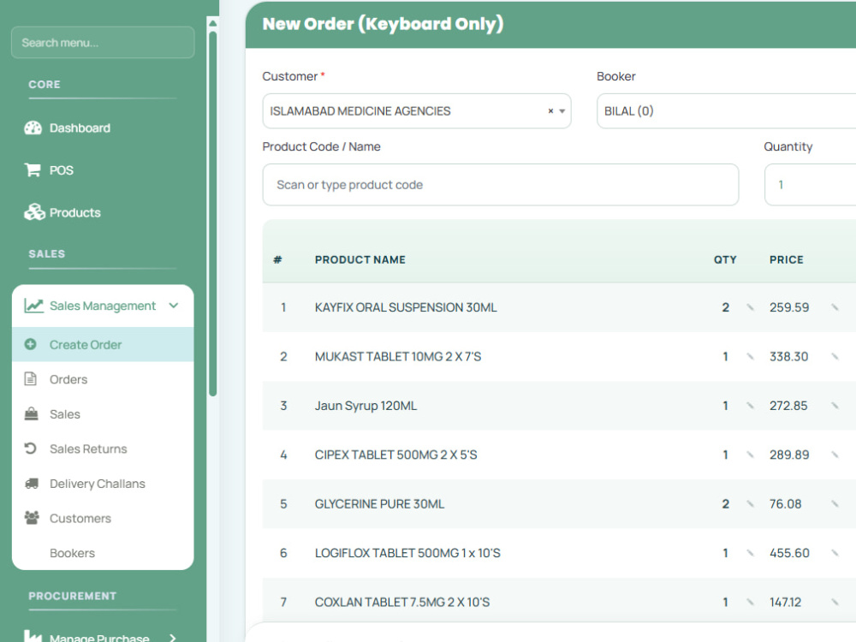Image resolution: width=856 pixels, height=642 pixels.
Task: Click the Dashboard link text
Action: point(80,128)
